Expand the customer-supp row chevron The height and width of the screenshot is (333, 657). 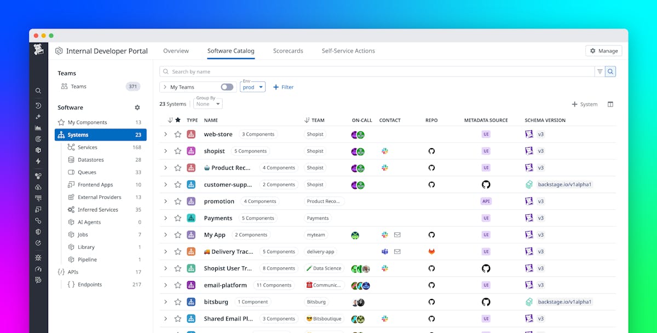coord(165,184)
